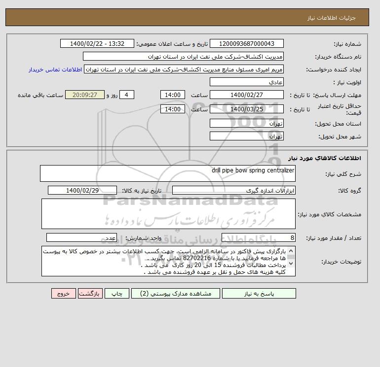Click the response deadline hour field 14:00
Screen dimensions: 380x367
point(173,95)
